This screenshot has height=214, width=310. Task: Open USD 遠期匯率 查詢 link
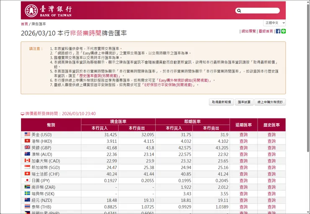coord(243,134)
